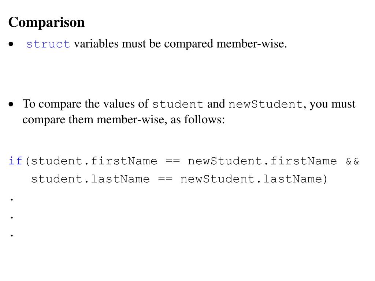Click the blue struct keyword
Image resolution: width=375 pixels, height=281 pixels.
coord(48,44)
